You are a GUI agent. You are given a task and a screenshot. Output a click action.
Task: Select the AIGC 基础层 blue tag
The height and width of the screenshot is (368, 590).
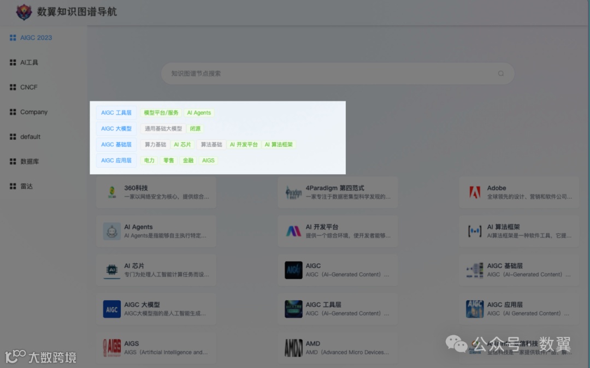point(116,145)
